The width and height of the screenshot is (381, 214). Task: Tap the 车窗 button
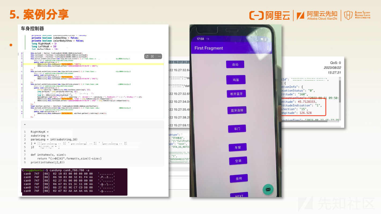[238, 147]
